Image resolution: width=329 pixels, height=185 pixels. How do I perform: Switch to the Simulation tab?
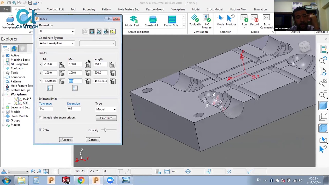tap(260, 10)
